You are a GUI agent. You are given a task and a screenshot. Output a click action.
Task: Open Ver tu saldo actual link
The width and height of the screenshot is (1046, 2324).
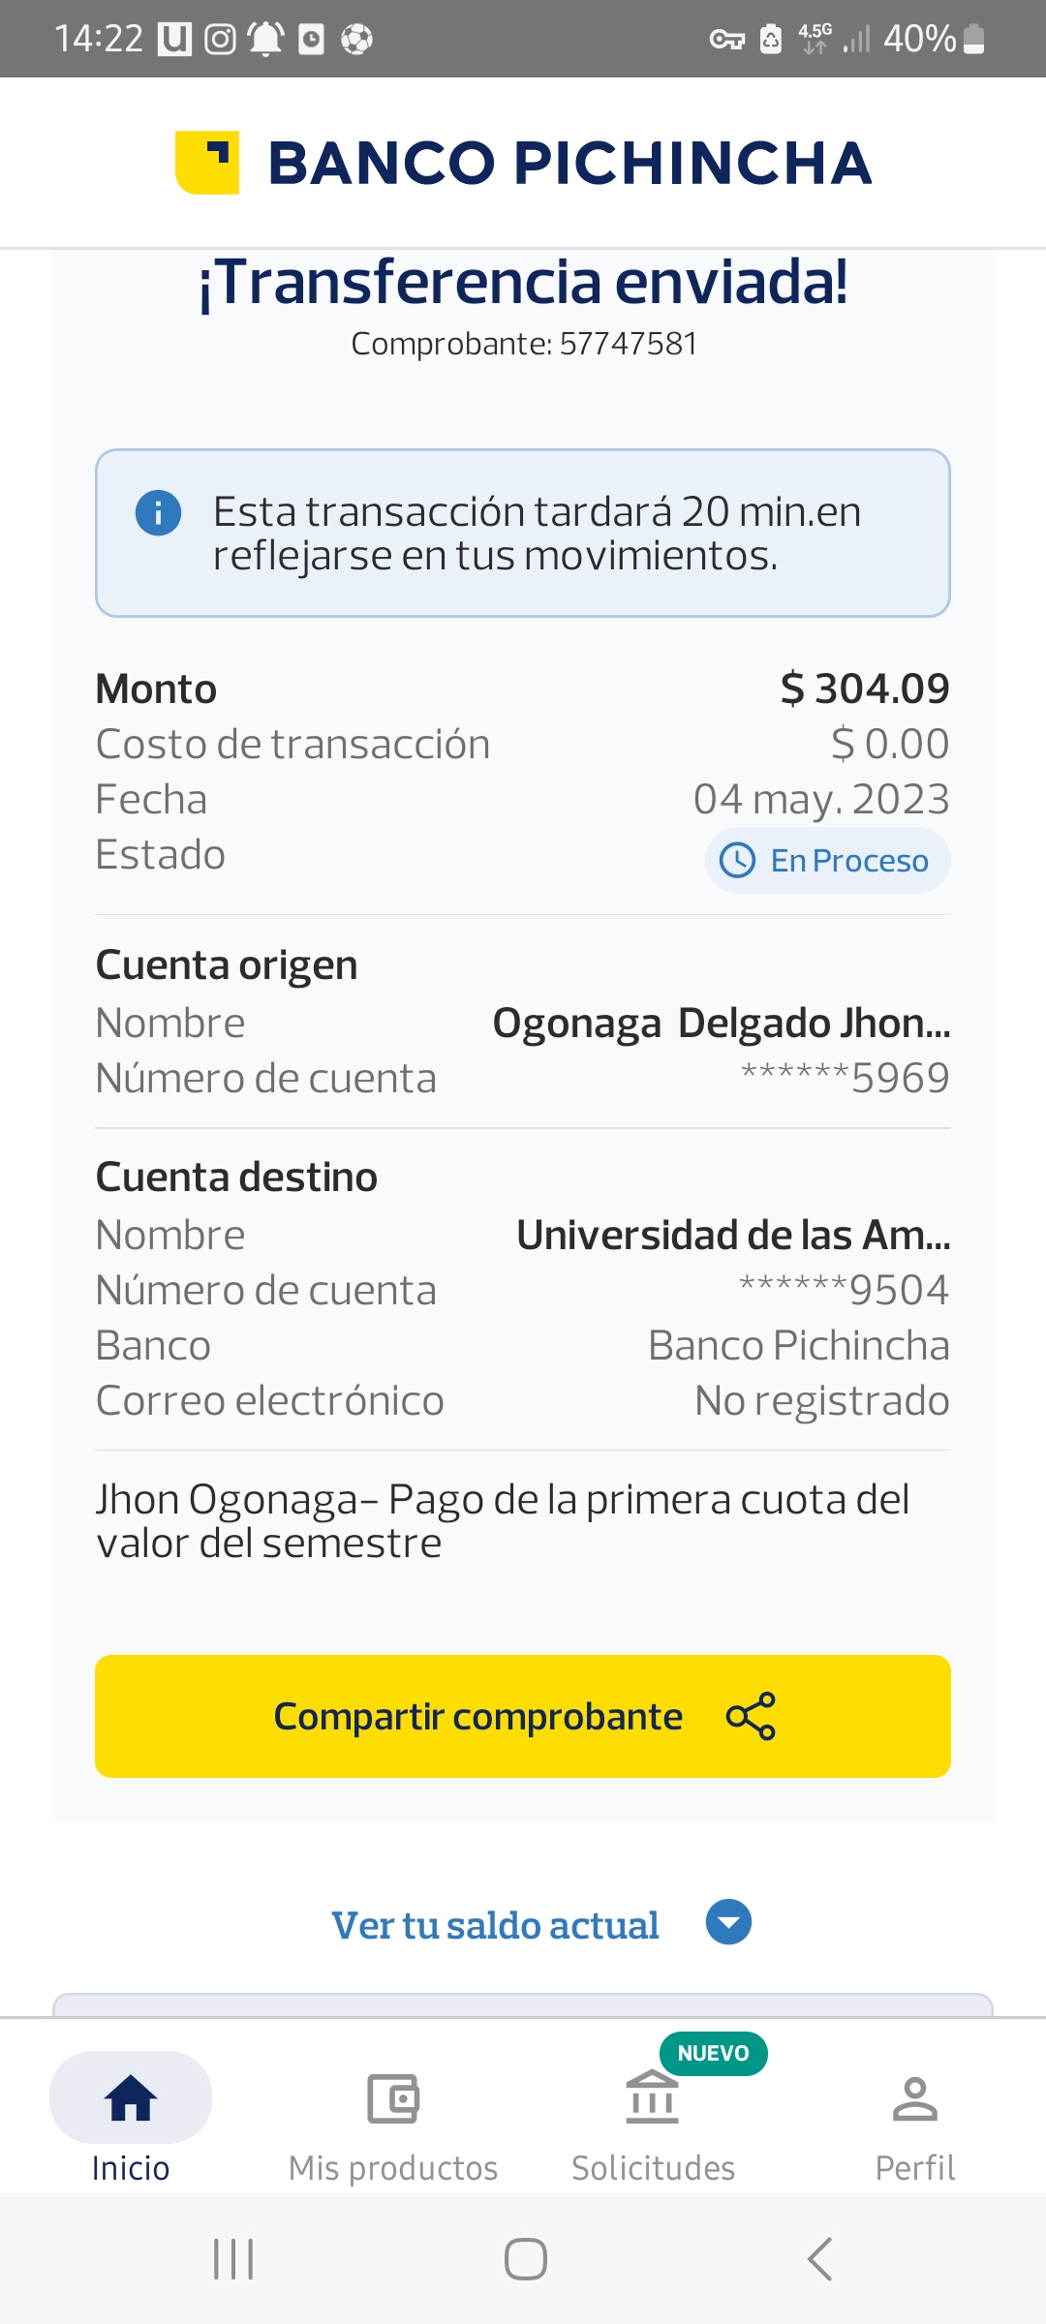[495, 1925]
